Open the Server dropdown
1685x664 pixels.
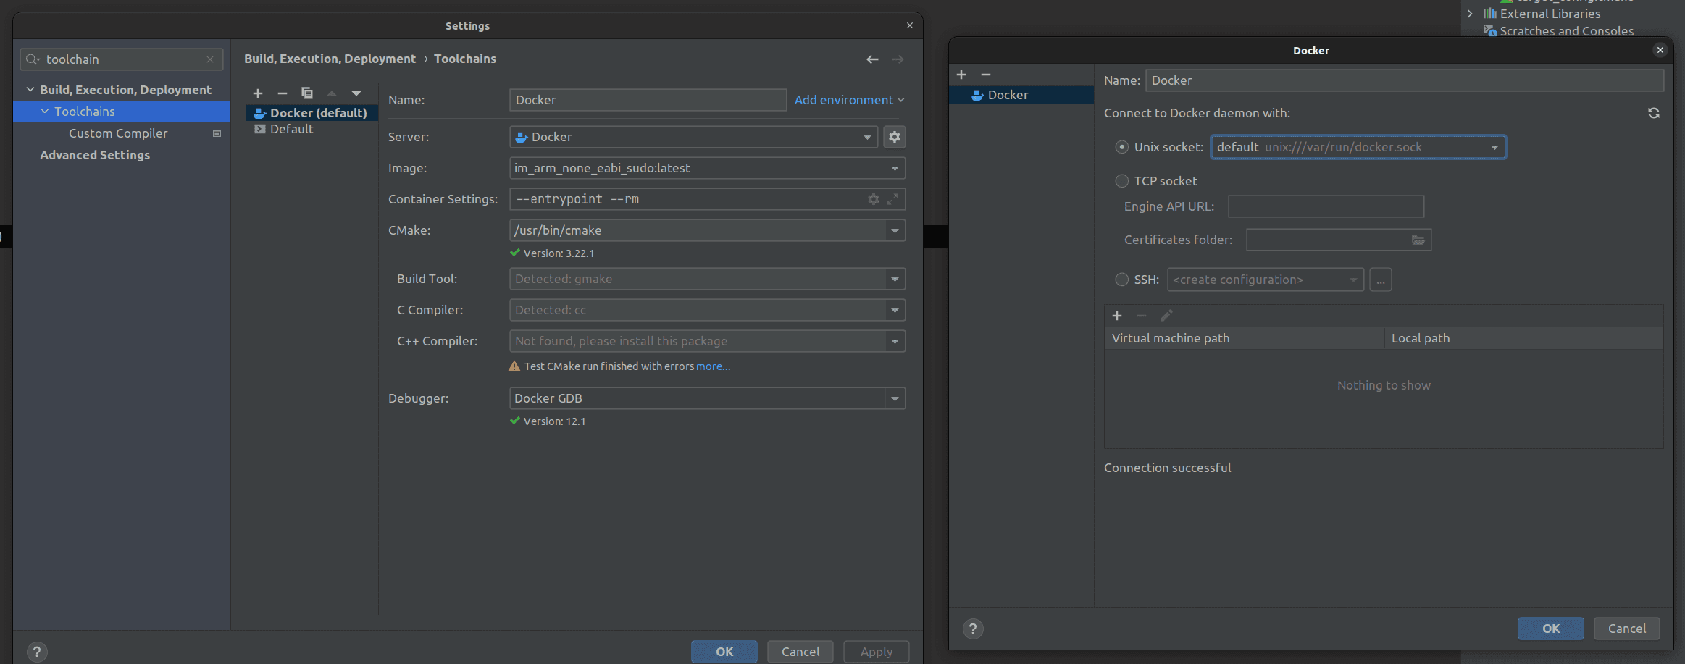click(867, 137)
